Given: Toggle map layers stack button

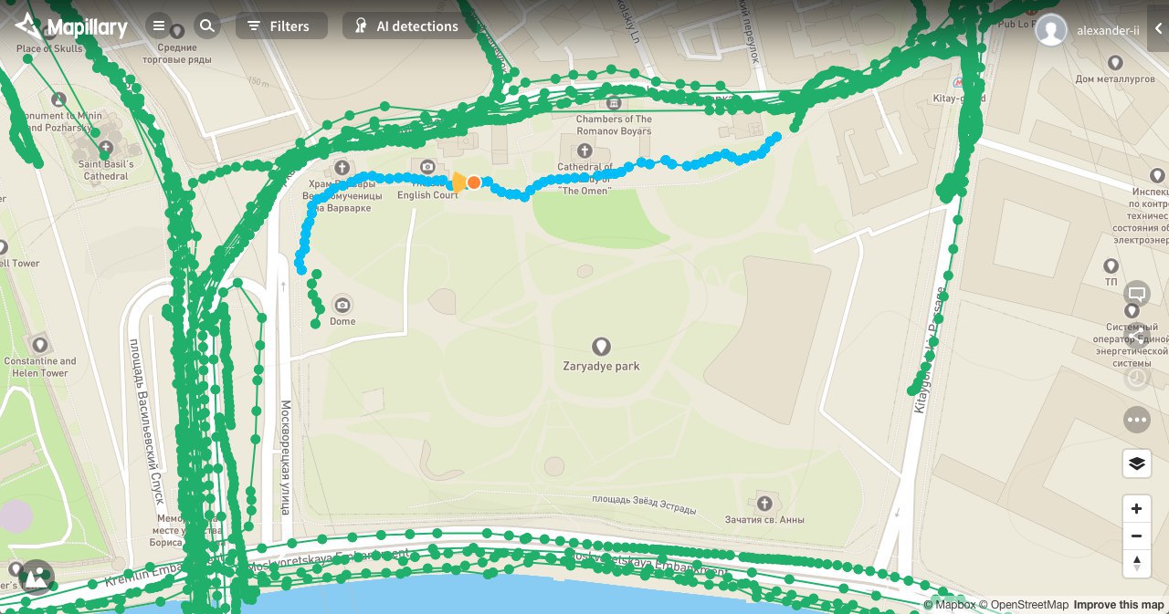Looking at the screenshot, I should tap(1137, 463).
